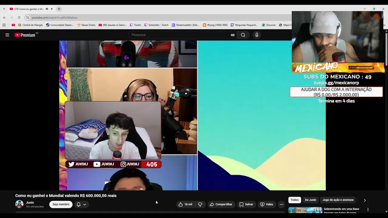Select 'Jogo de ação e aventura' chip

click(x=338, y=200)
